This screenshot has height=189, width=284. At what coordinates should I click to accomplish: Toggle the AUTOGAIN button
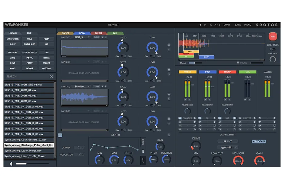point(259,141)
